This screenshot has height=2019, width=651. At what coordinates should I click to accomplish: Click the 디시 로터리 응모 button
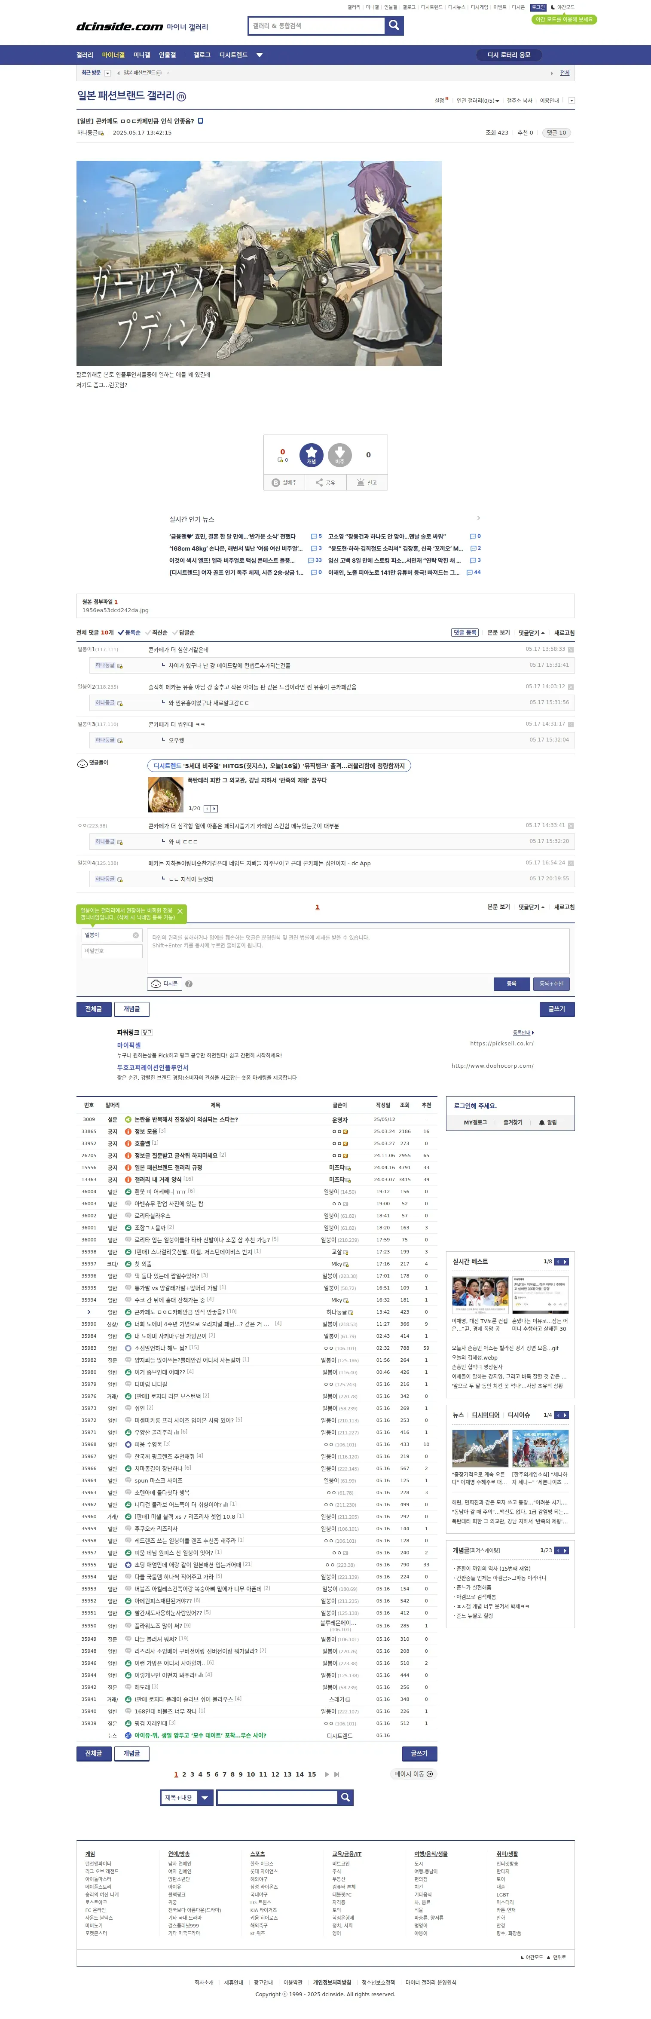pyautogui.click(x=509, y=55)
